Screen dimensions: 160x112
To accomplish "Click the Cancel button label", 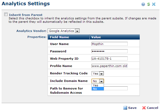I will [152, 108].
